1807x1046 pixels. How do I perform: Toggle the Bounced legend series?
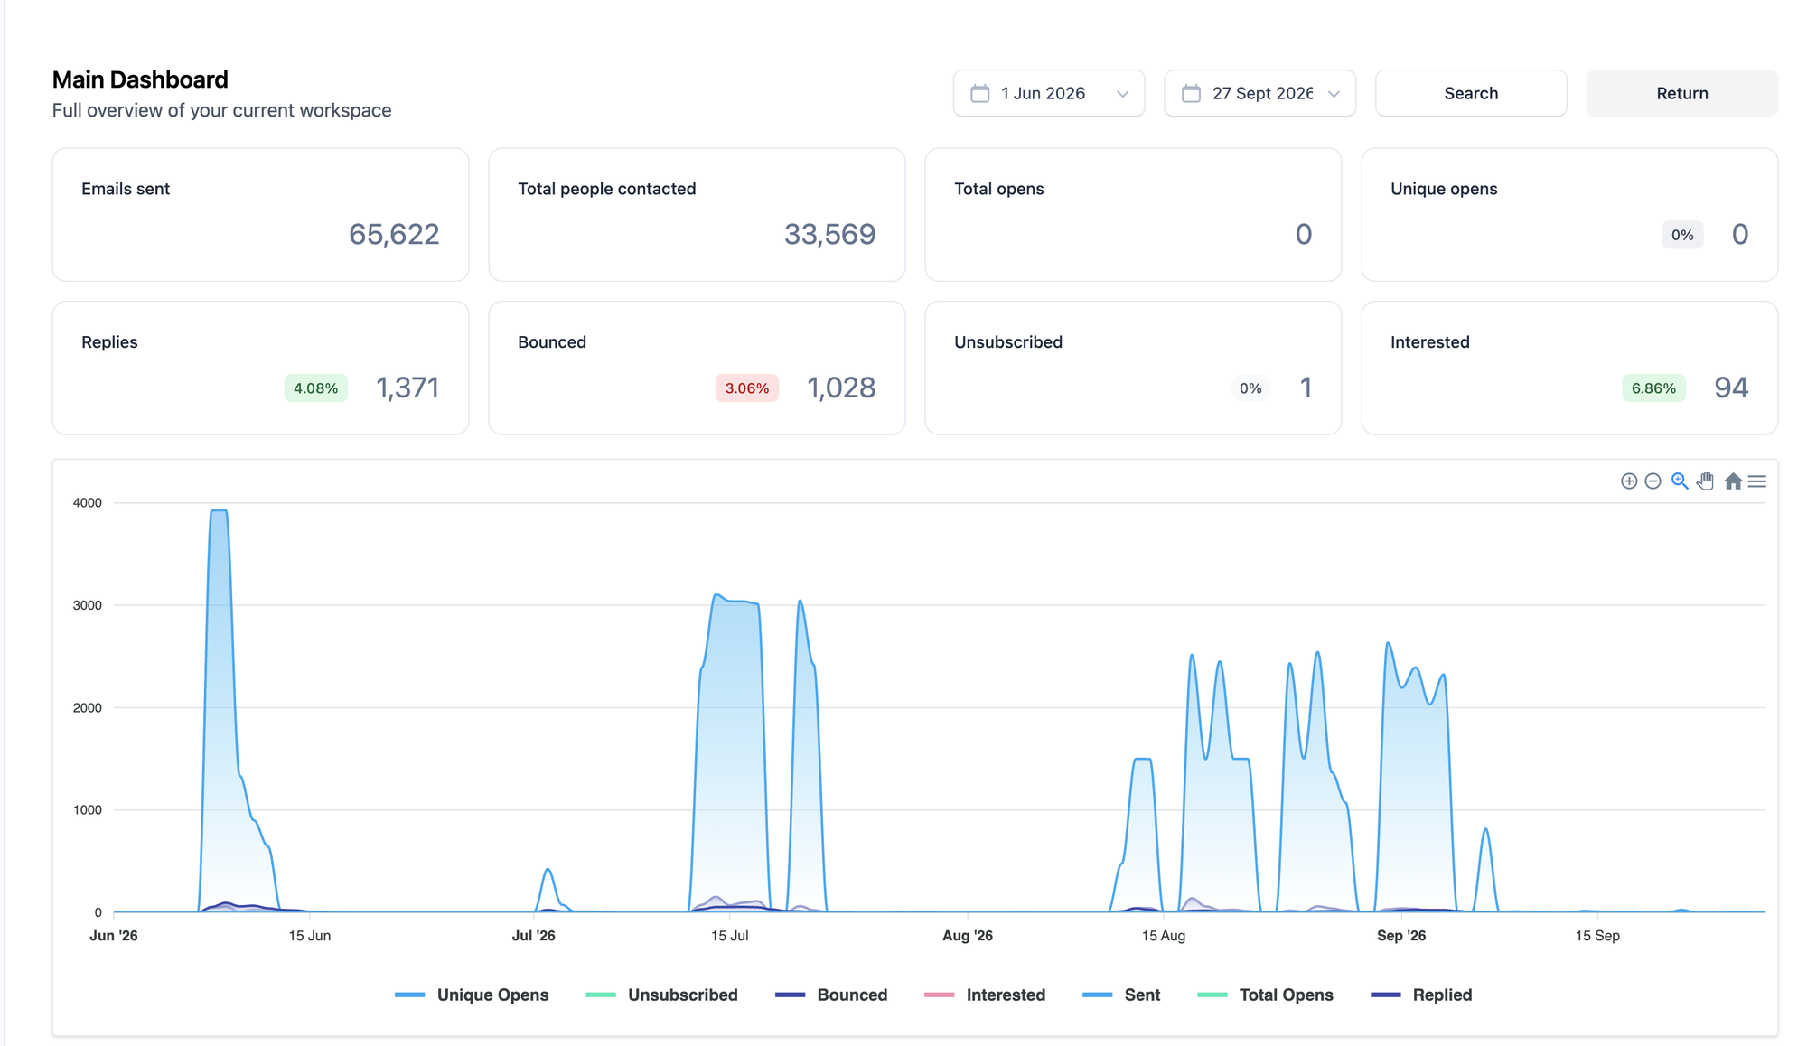point(831,995)
